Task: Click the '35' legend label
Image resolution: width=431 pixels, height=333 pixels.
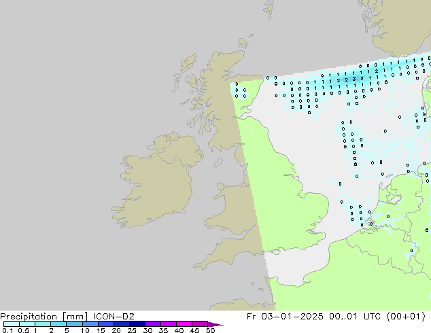Action: pyautogui.click(x=163, y=330)
